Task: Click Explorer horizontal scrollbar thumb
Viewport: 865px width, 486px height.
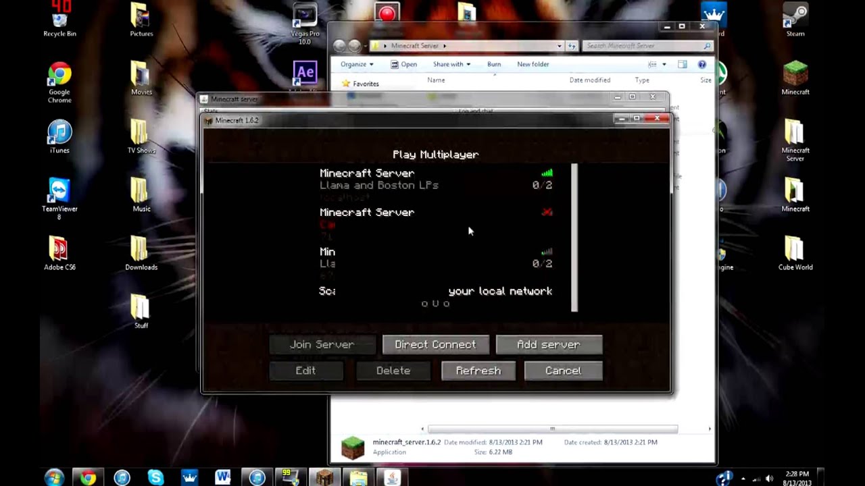Action: 552,429
